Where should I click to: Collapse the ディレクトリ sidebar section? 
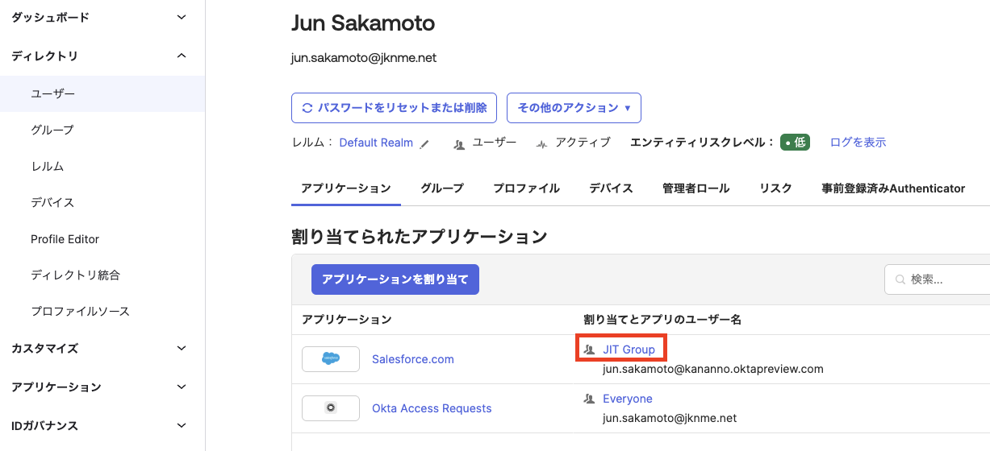182,56
